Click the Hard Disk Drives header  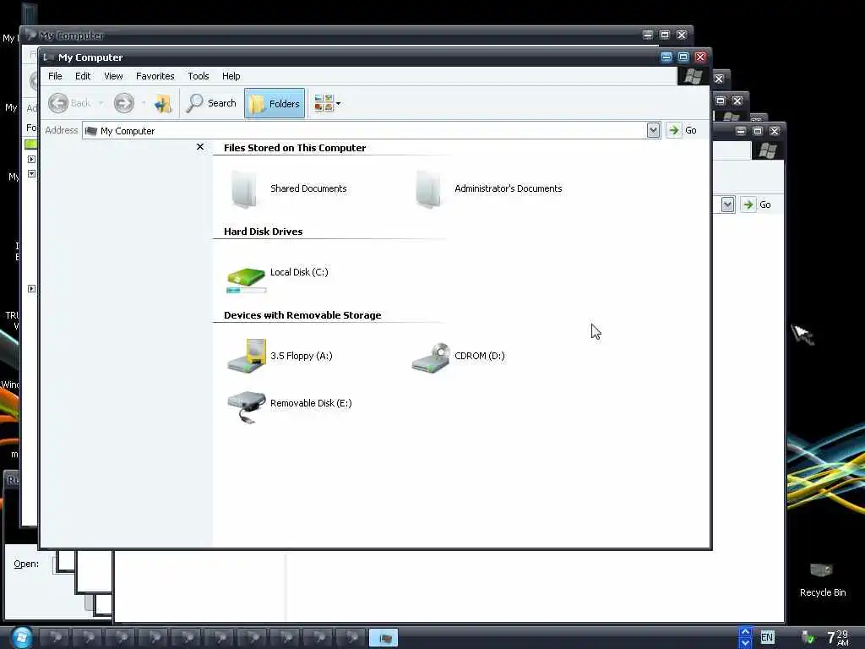264,232
